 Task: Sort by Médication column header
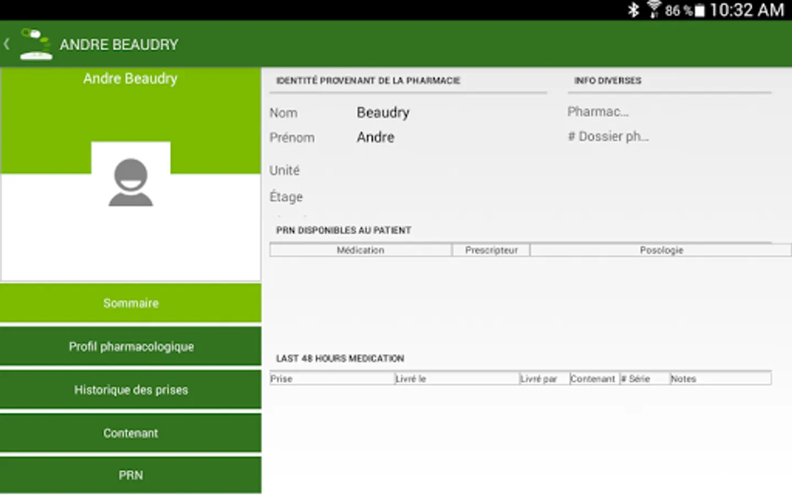click(361, 250)
